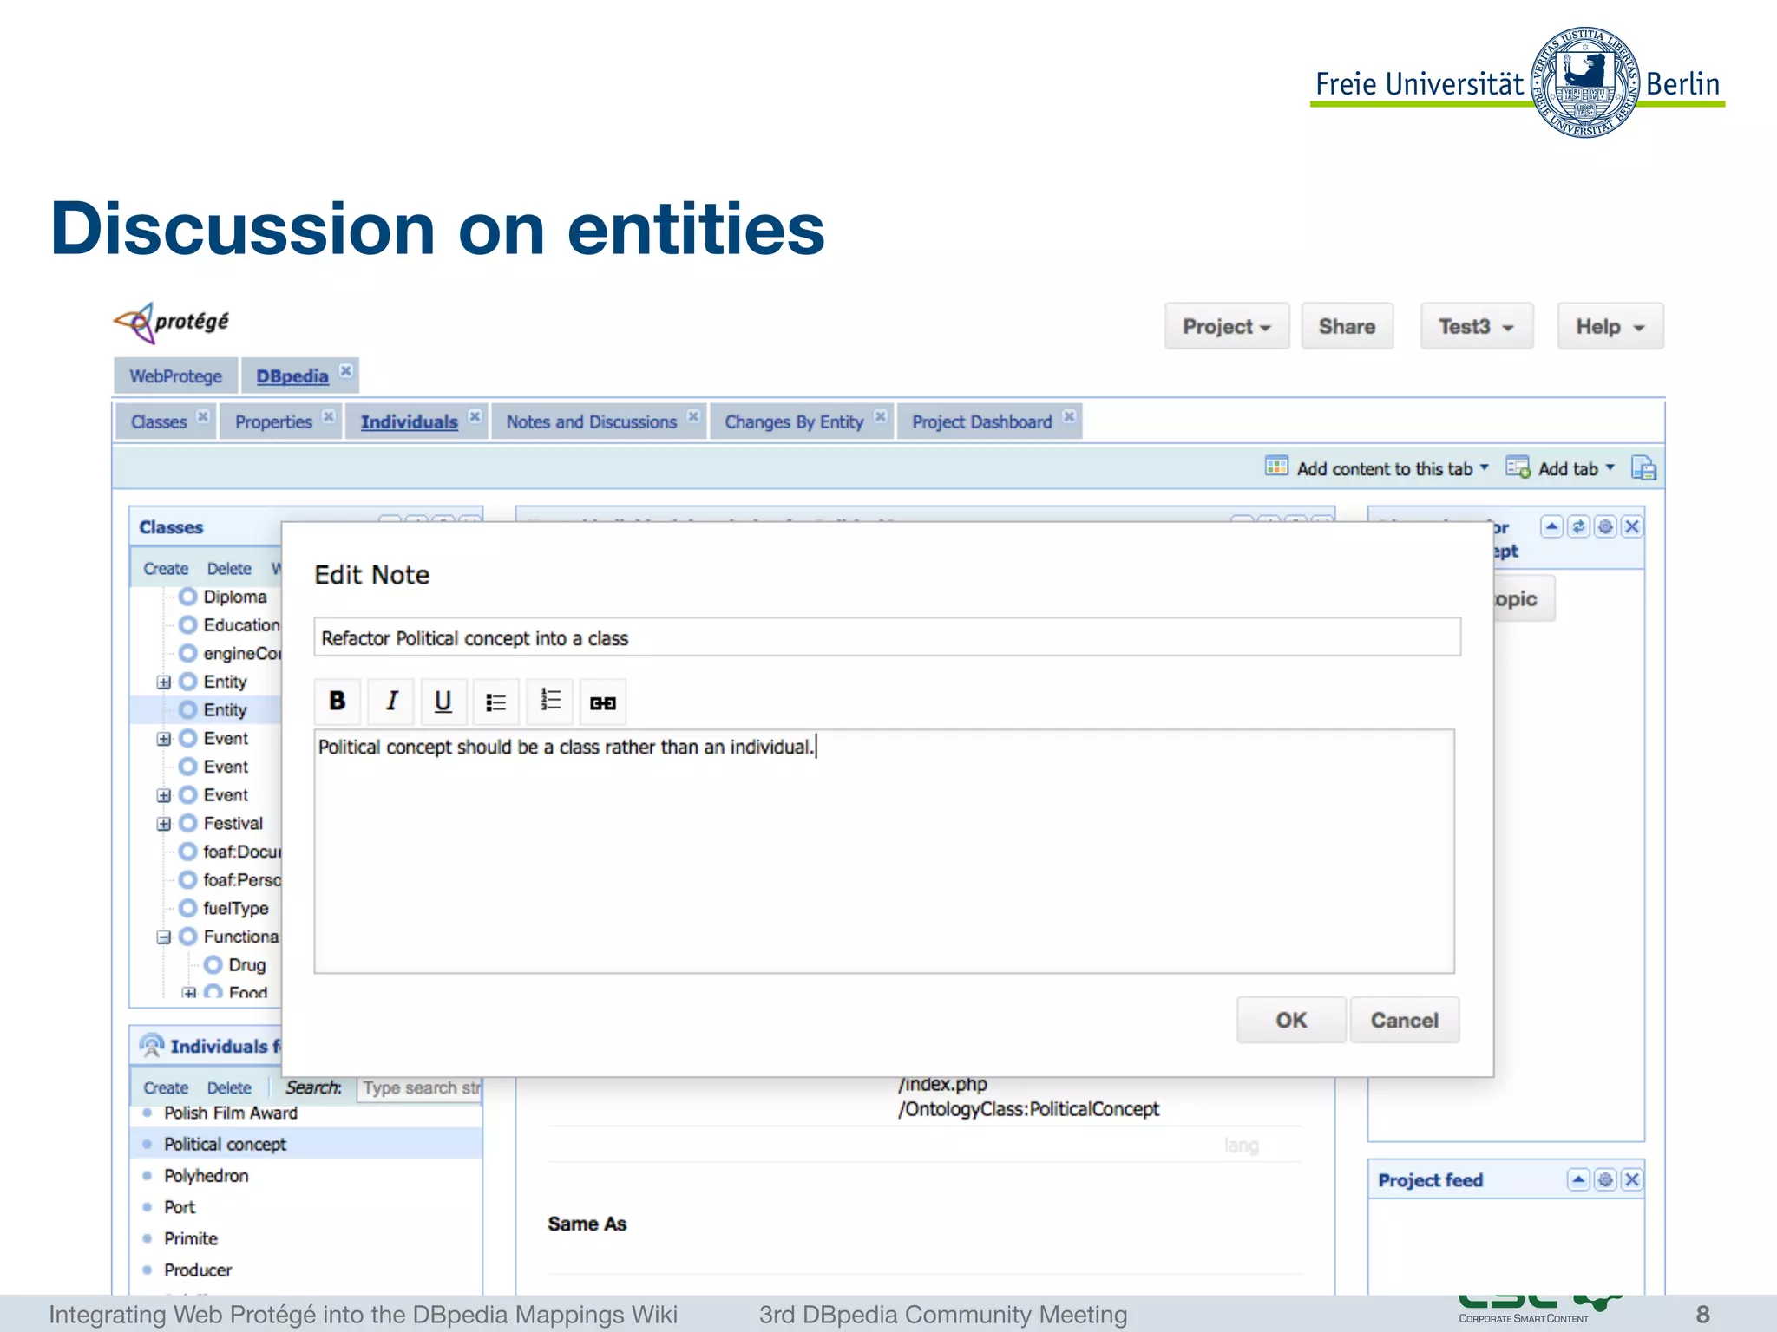Click Create in Classes portlet
This screenshot has width=1777, height=1332.
(166, 569)
